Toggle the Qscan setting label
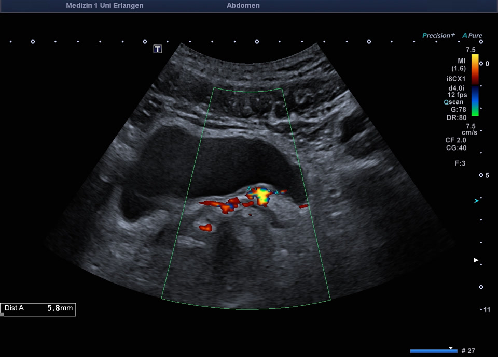Screen dimensions: 498x357 pyautogui.click(x=453, y=102)
